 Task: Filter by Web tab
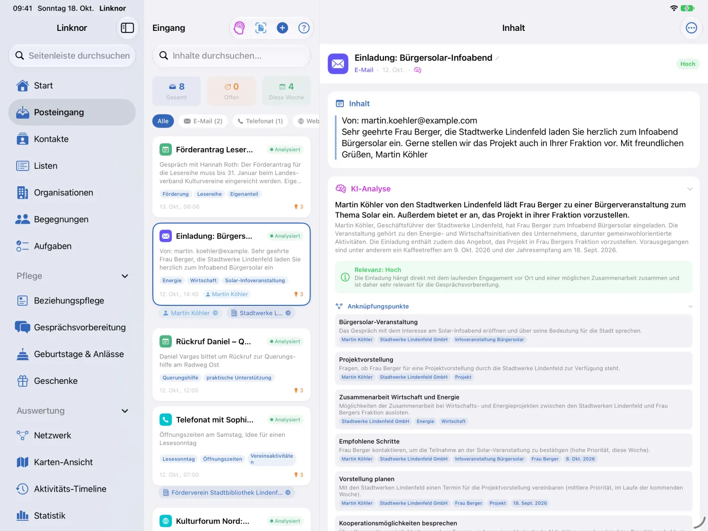tap(307, 121)
